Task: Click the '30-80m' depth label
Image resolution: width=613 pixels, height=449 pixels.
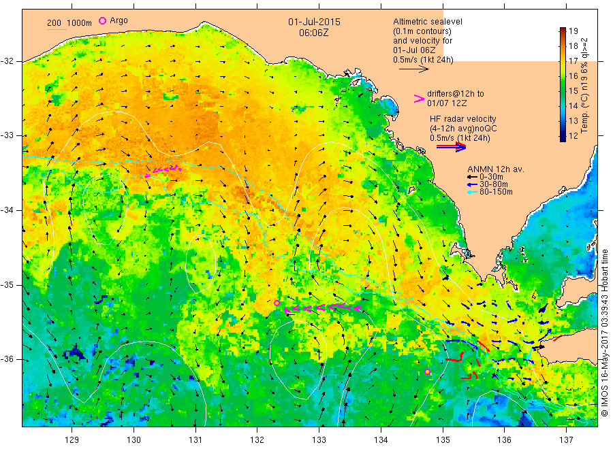Action: coord(494,184)
